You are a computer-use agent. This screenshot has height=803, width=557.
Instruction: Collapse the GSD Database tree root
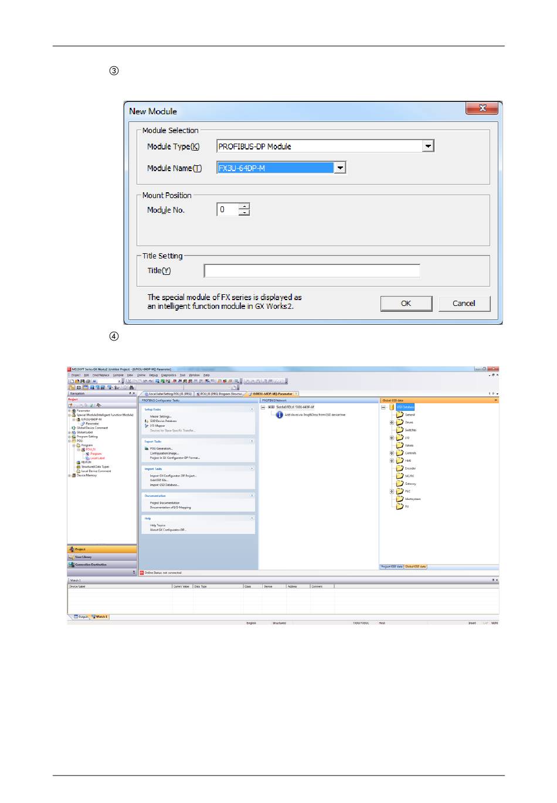pos(383,407)
